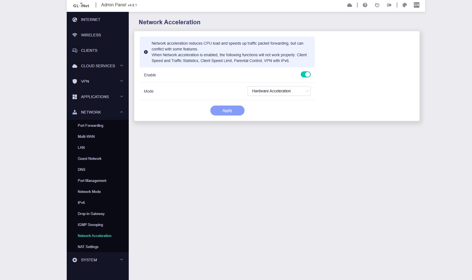Go to NAT Settings submenu item
This screenshot has width=472, height=280.
coord(88,247)
